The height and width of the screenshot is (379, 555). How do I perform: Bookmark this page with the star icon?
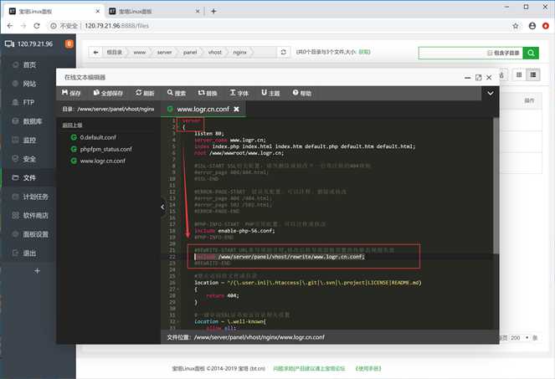516,26
